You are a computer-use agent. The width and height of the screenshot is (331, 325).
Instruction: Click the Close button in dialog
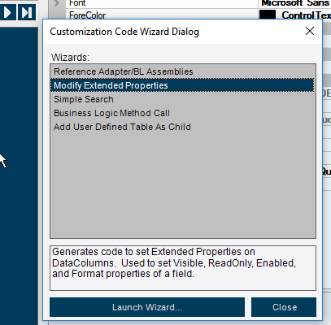coord(284,307)
